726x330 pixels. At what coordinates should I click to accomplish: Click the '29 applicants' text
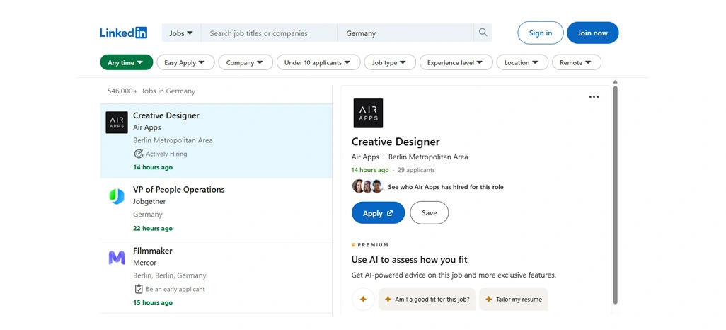click(416, 170)
